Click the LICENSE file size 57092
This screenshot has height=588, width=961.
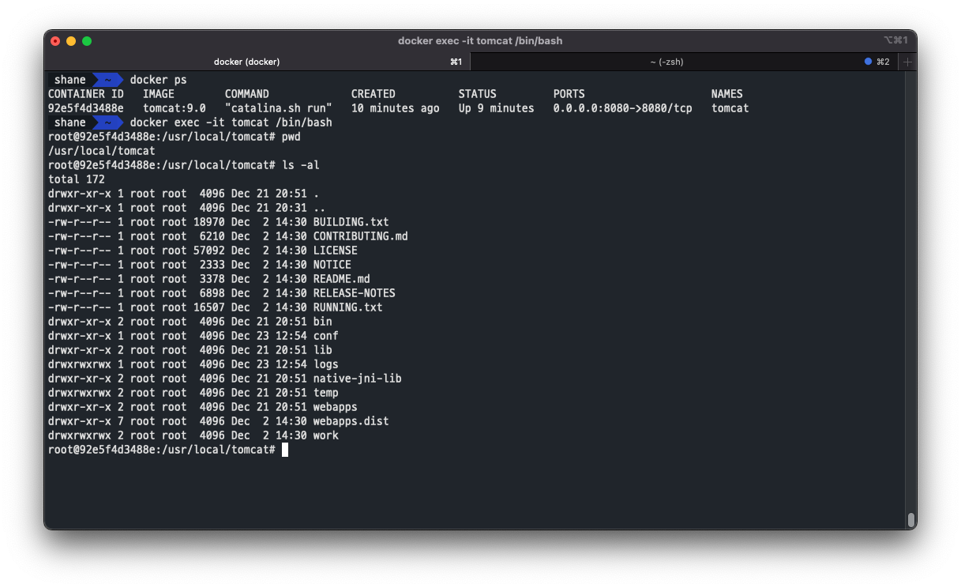click(208, 251)
